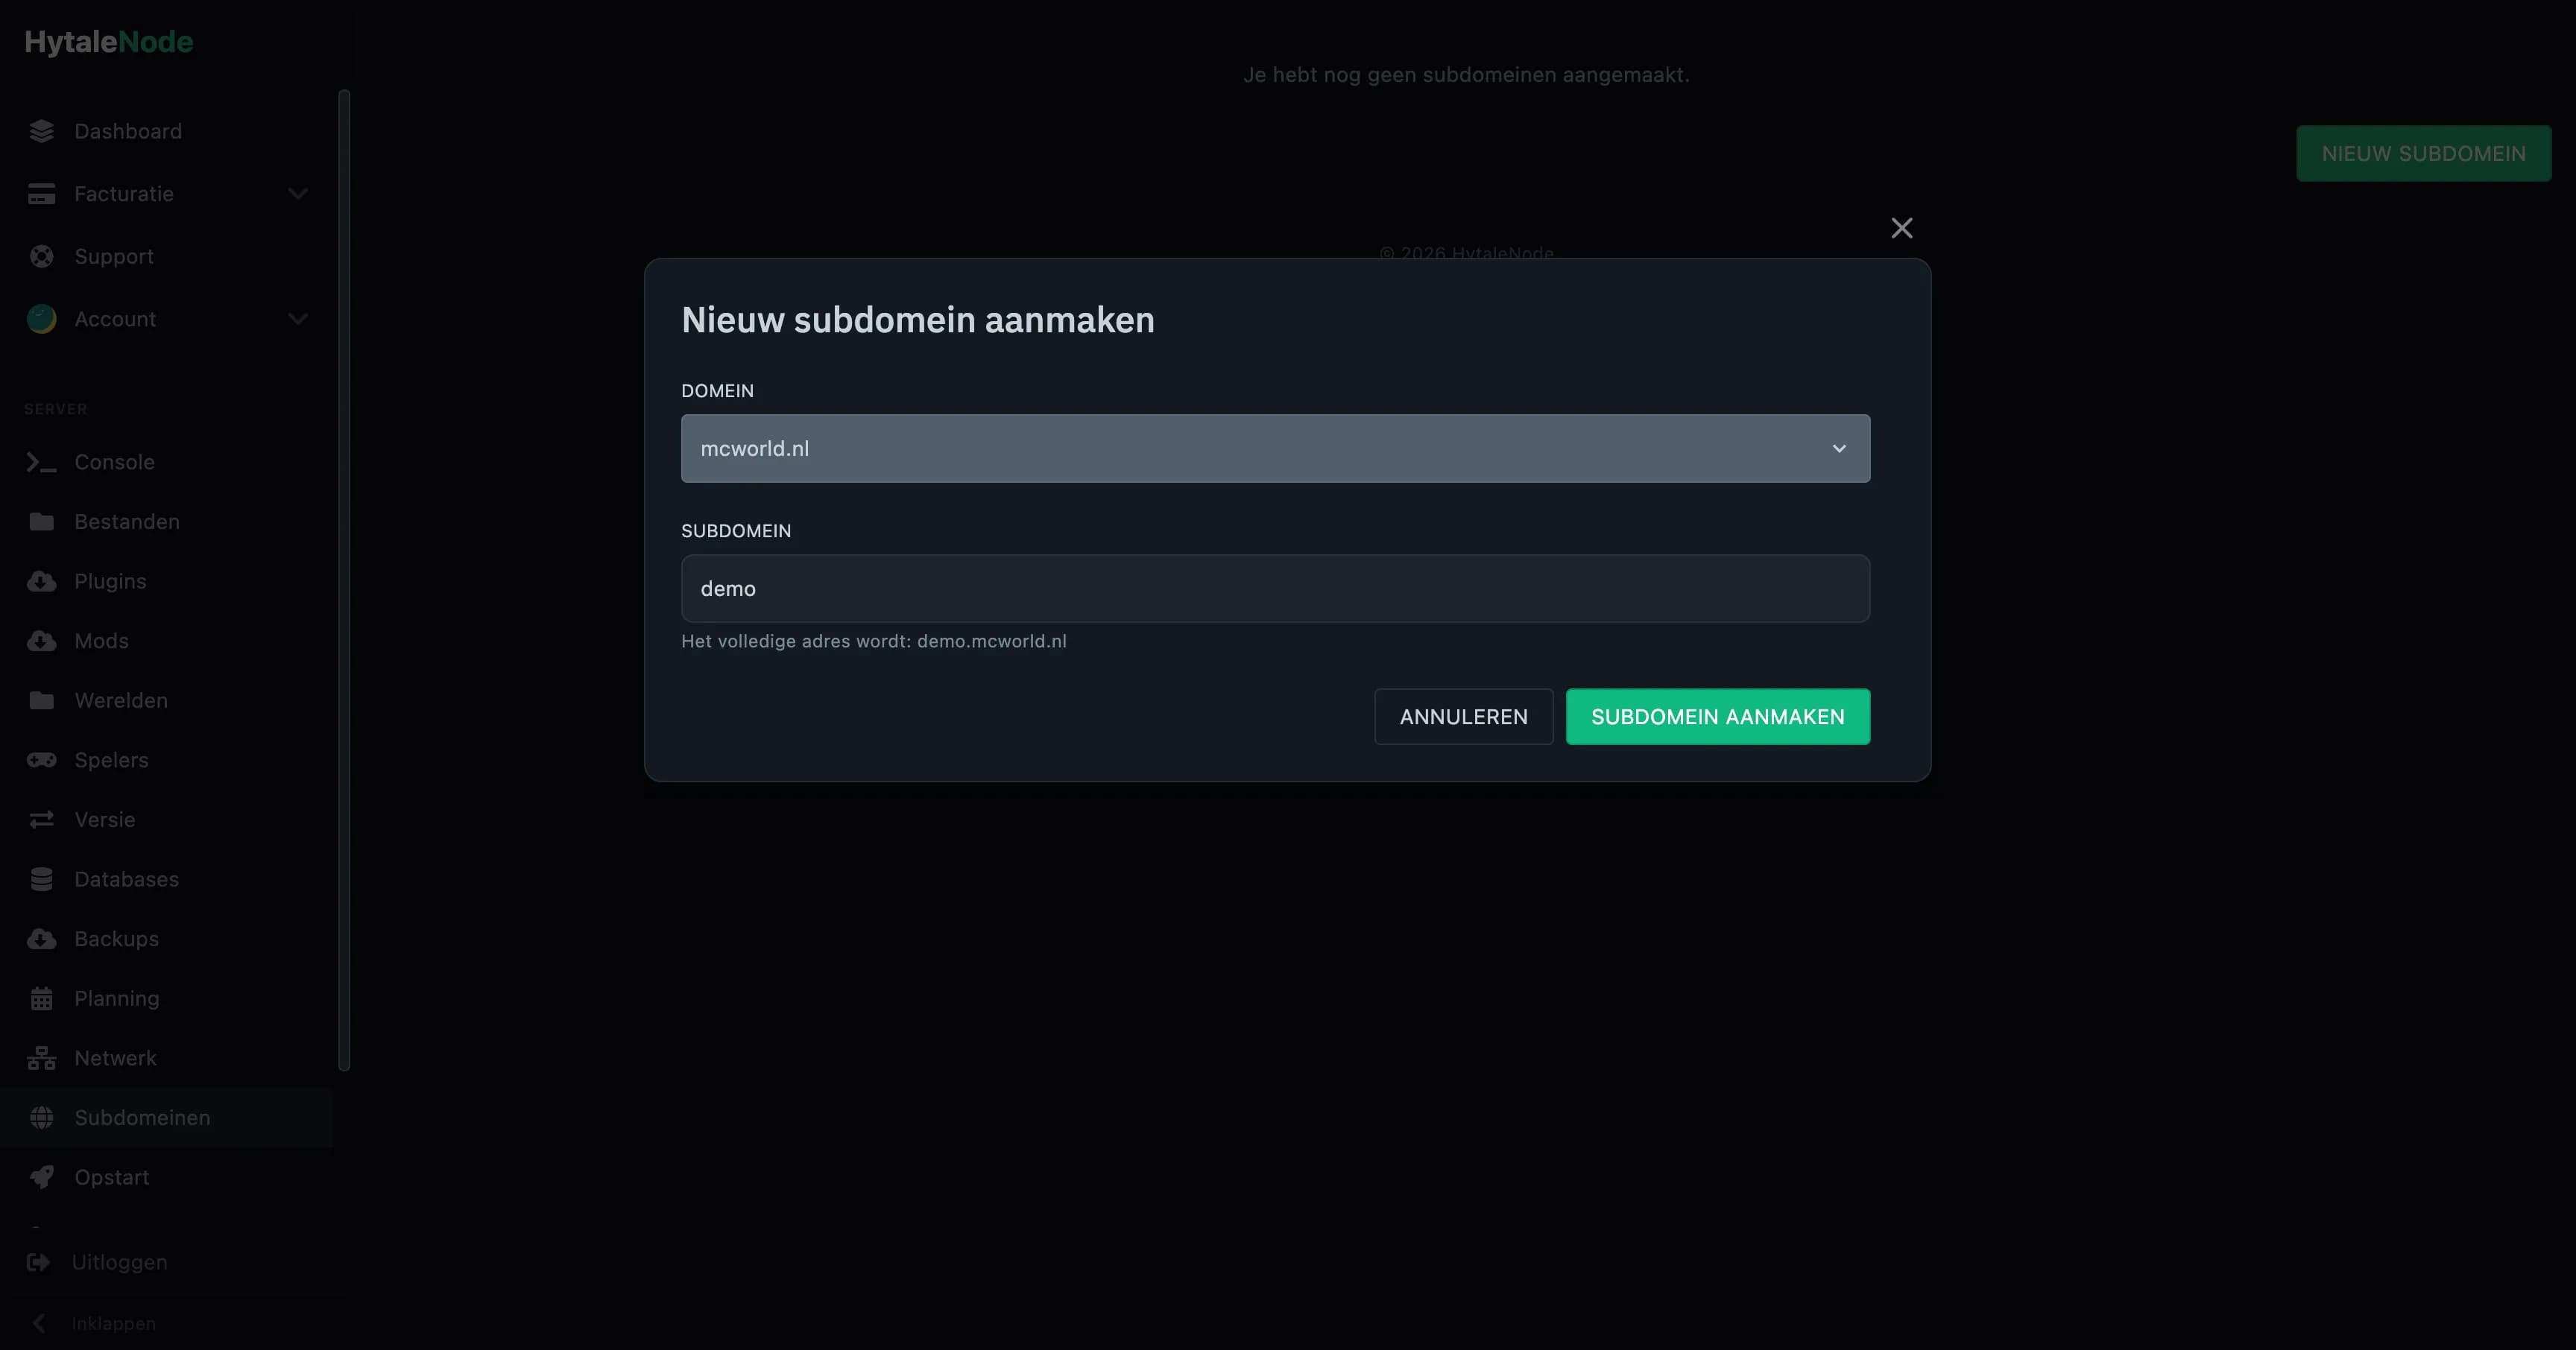Select Support in the sidebar
Image resolution: width=2576 pixels, height=1350 pixels.
click(x=115, y=256)
